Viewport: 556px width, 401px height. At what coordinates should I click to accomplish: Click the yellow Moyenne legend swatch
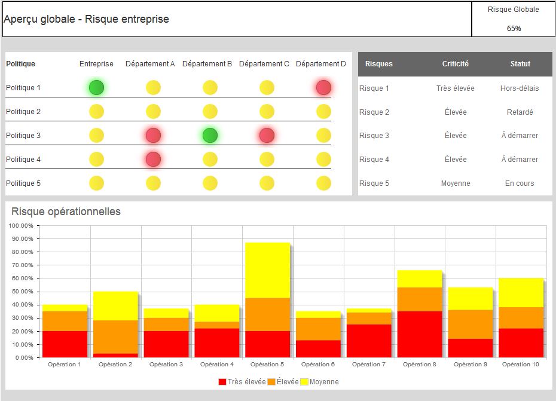(304, 382)
